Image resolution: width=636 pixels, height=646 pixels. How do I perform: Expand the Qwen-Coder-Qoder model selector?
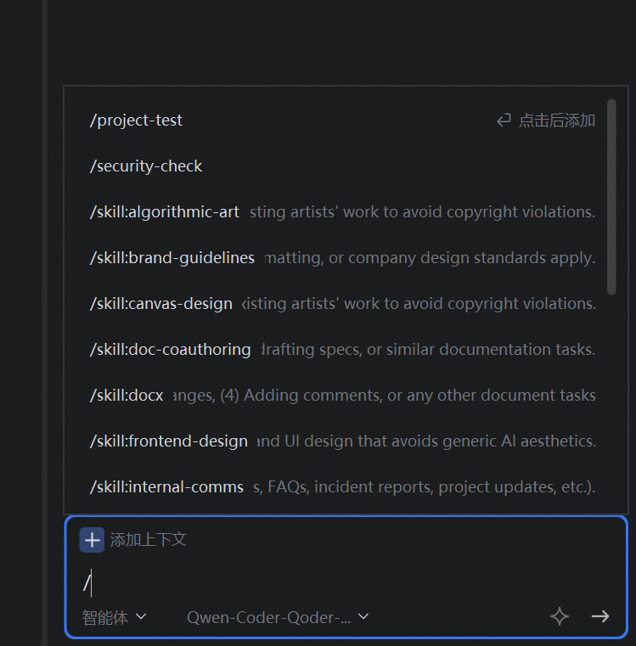[x=278, y=617]
